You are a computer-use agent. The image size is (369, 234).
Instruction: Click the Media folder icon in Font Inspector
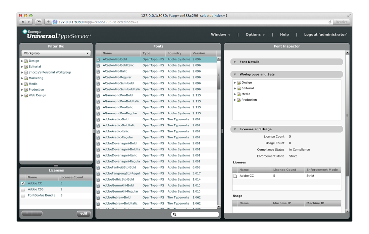tap(239, 94)
